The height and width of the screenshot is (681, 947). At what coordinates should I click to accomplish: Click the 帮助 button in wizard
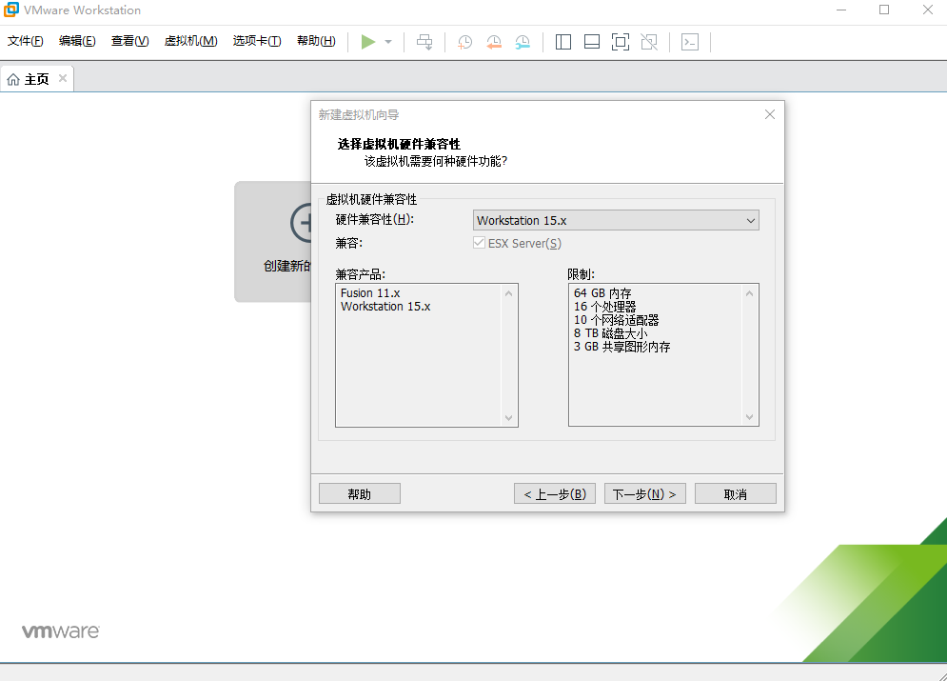[360, 493]
